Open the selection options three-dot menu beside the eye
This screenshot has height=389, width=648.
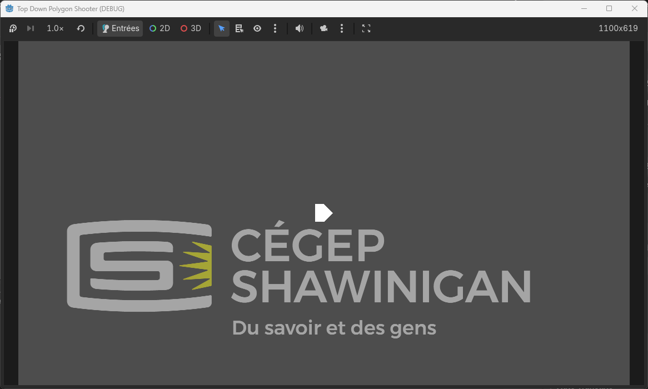275,28
